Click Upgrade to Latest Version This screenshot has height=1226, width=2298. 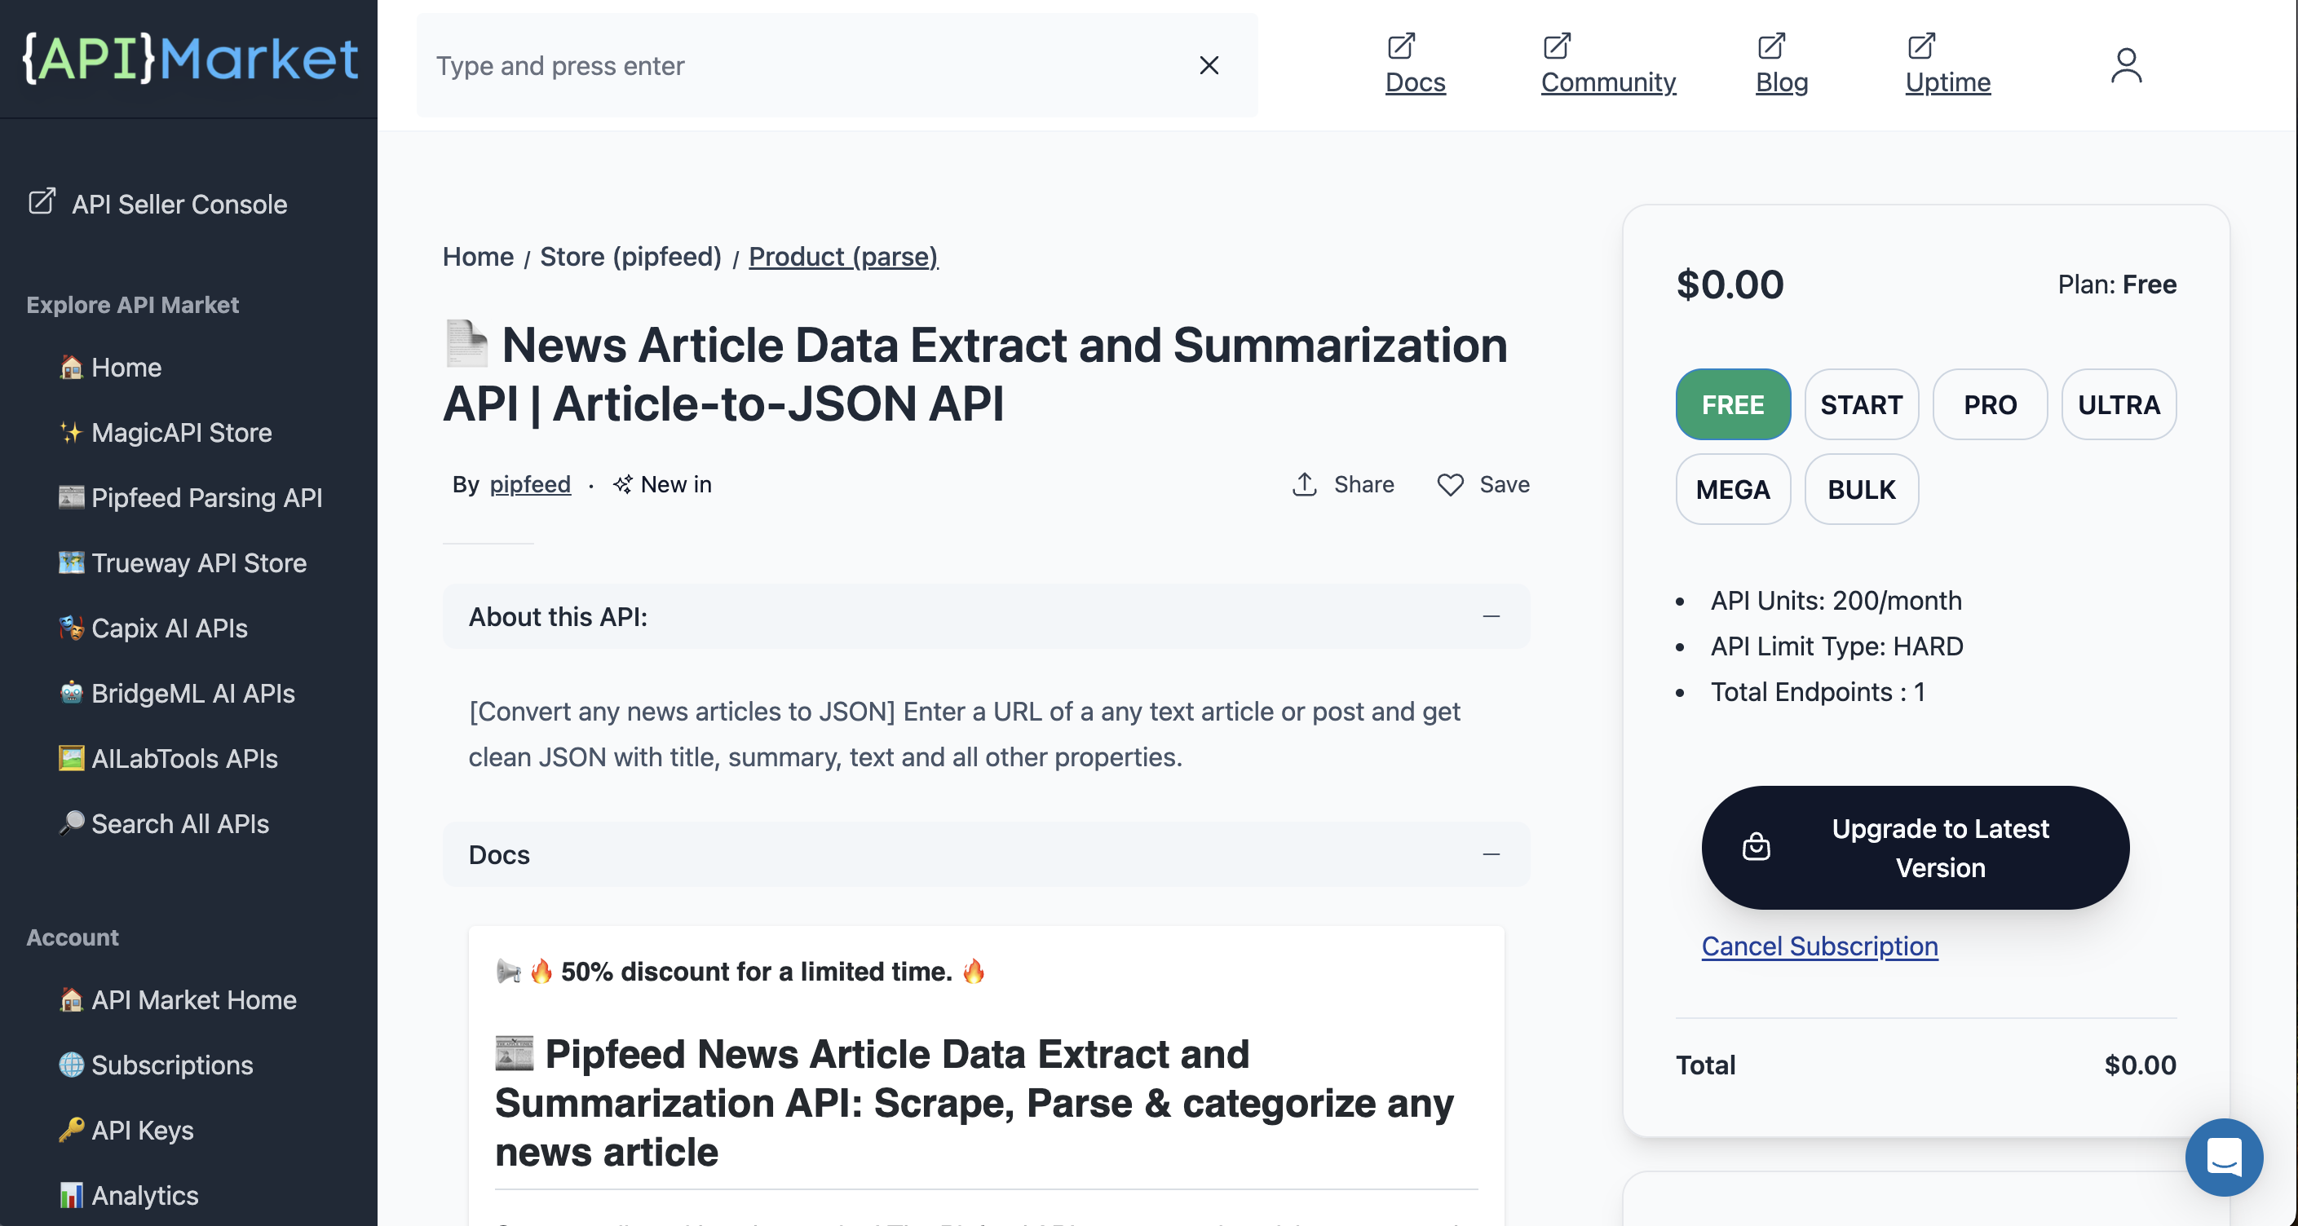[x=1915, y=847]
